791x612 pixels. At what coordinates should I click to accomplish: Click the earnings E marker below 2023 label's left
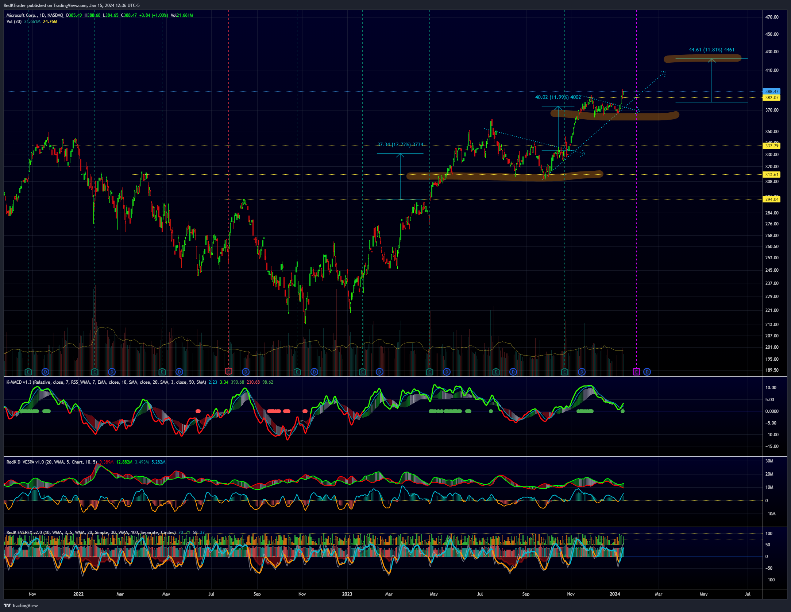(297, 372)
